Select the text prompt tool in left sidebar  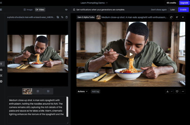(1, 64)
